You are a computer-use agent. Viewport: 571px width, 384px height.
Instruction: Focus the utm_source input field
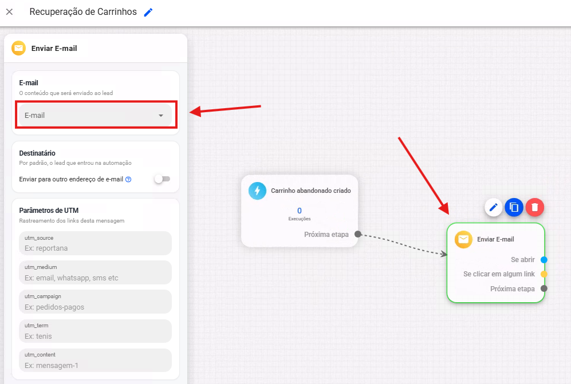click(95, 243)
